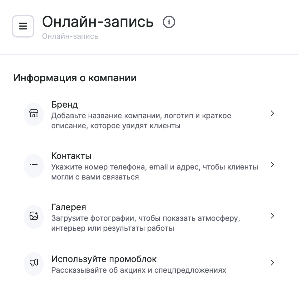Expand the Контакты row chevron arrow
This screenshot has height=294, width=298.
point(272,165)
